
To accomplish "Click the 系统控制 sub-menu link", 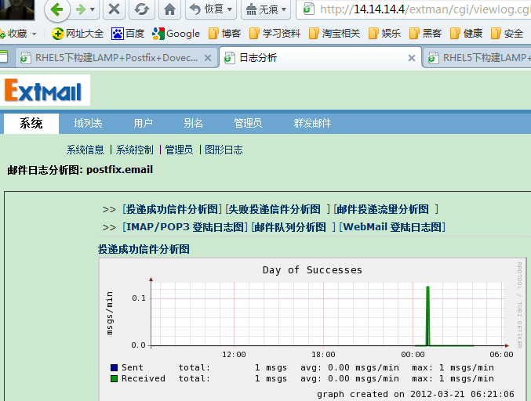I will [134, 150].
